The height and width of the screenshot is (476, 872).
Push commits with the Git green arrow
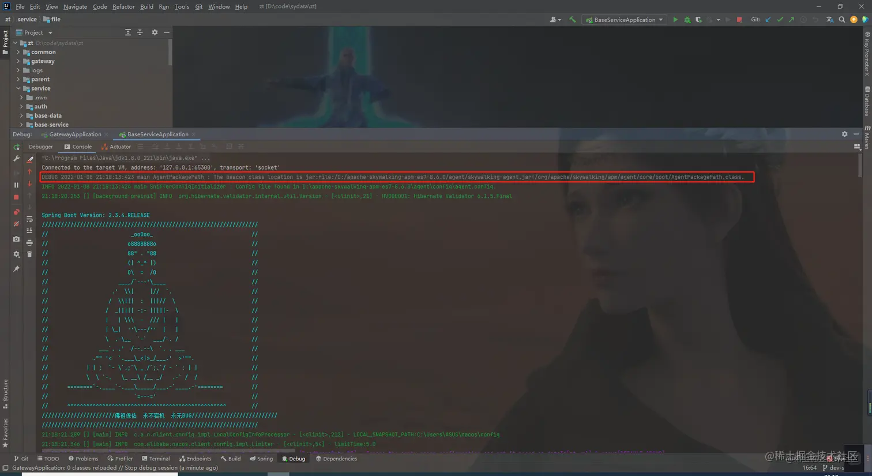[x=791, y=20]
